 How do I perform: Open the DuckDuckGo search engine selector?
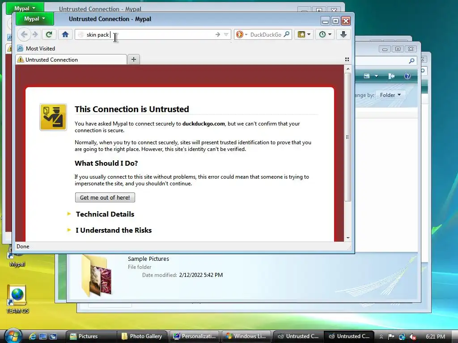click(x=242, y=35)
